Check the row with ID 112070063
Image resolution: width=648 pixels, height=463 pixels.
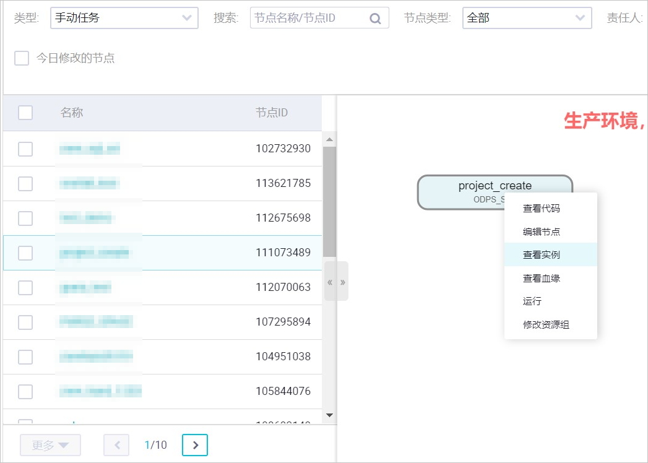click(25, 288)
